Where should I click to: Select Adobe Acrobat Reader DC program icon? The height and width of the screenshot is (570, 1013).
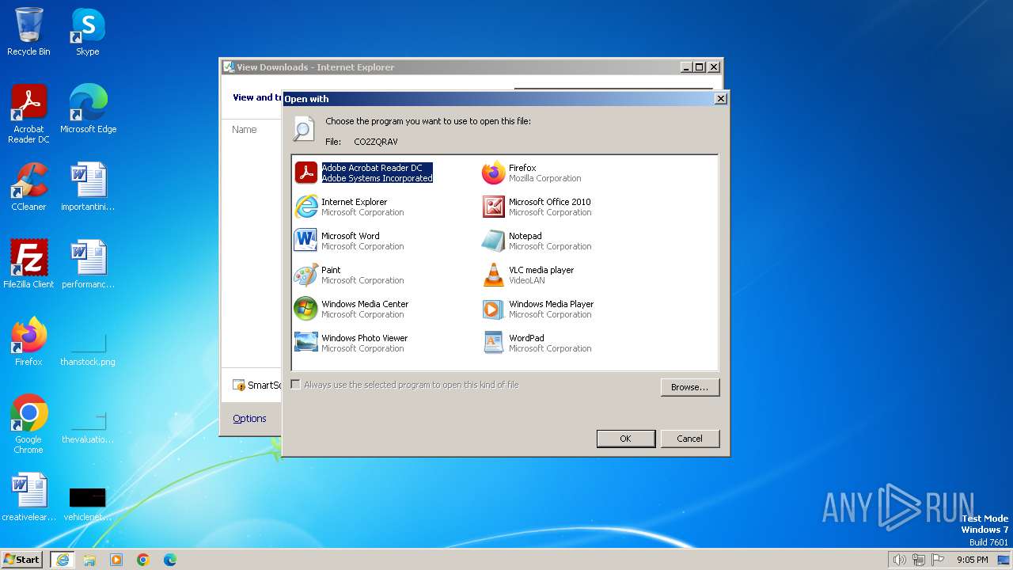(306, 173)
